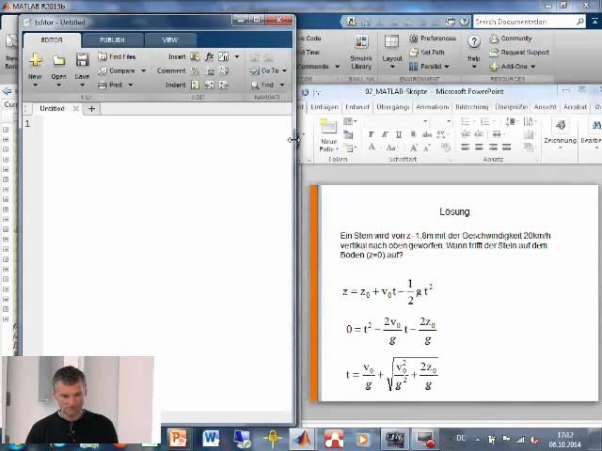Click the smart Indent icon
602x451 pixels.
195,85
